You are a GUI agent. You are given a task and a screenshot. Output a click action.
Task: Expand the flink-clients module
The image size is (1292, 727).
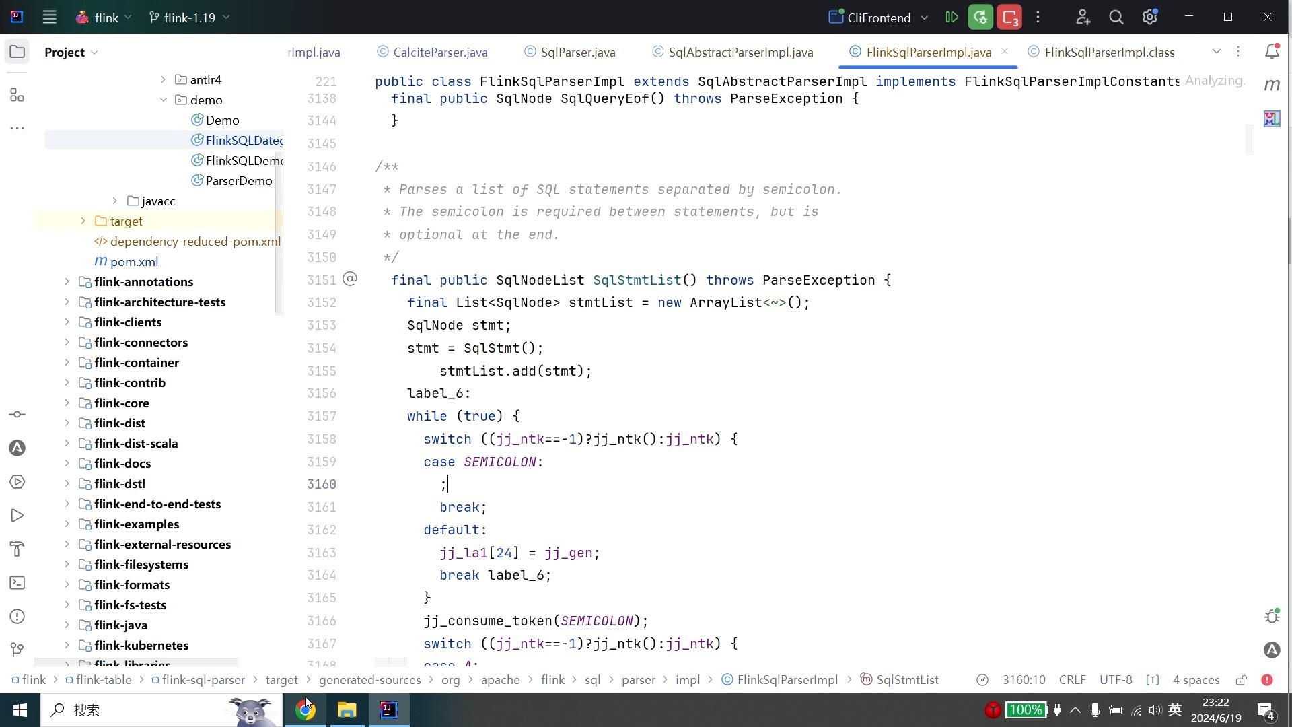(67, 322)
